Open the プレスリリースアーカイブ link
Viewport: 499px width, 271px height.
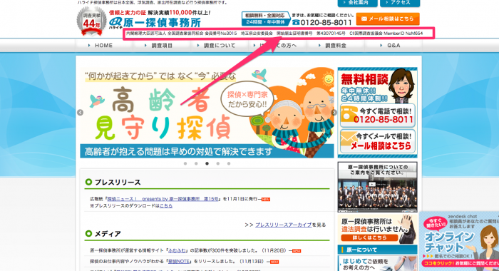coord(283,225)
